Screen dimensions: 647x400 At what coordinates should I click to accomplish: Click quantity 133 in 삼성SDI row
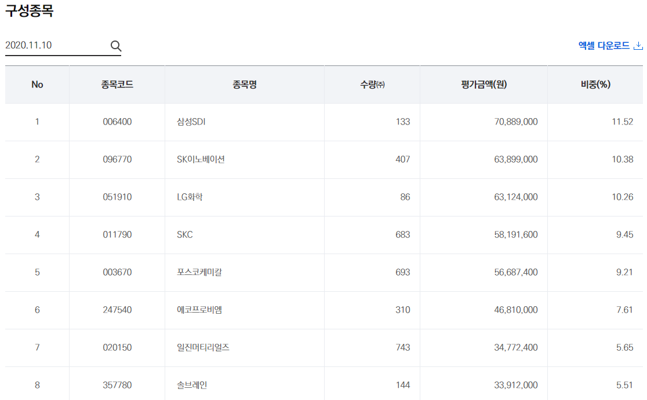click(403, 122)
